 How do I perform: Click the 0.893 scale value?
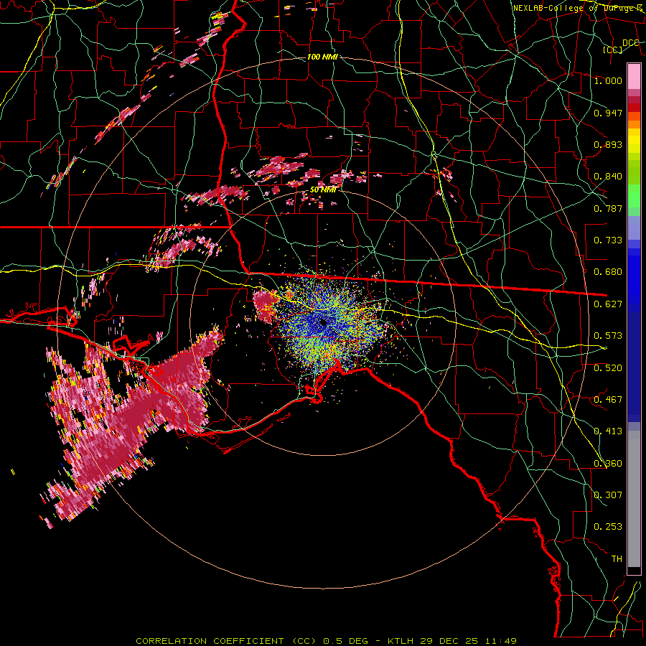[x=608, y=144]
